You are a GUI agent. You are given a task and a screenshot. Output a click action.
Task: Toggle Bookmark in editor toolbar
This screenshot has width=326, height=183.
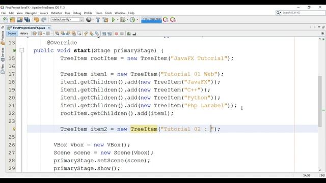coord(97,34)
